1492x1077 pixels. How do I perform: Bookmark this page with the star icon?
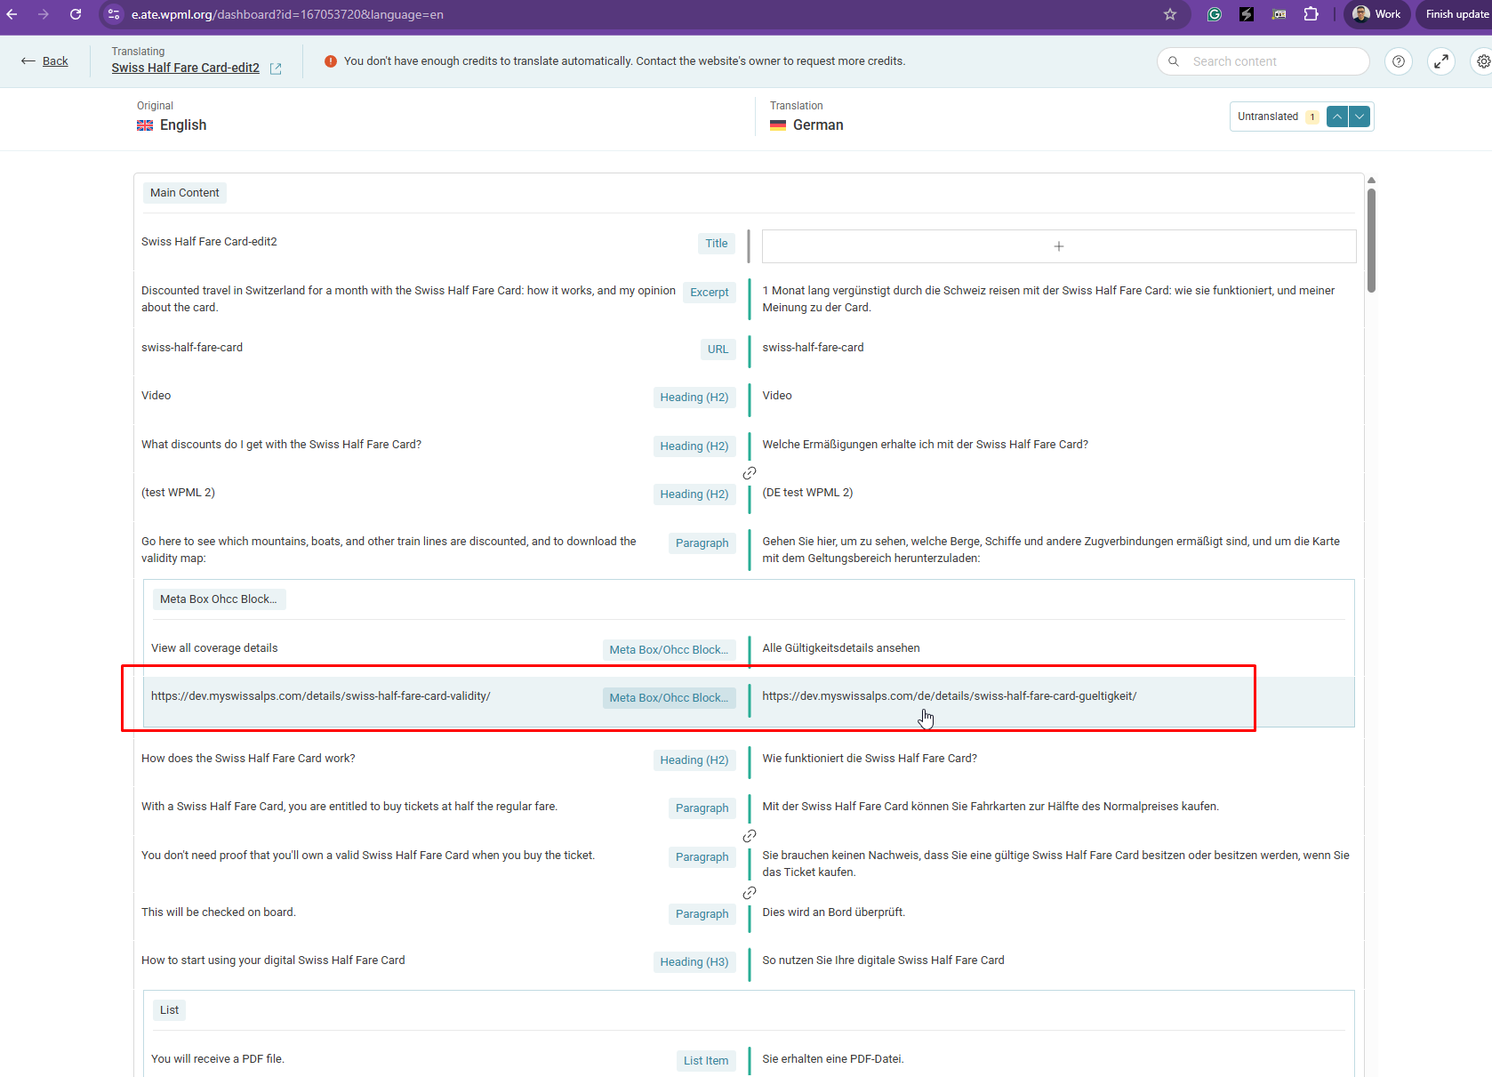(1170, 14)
